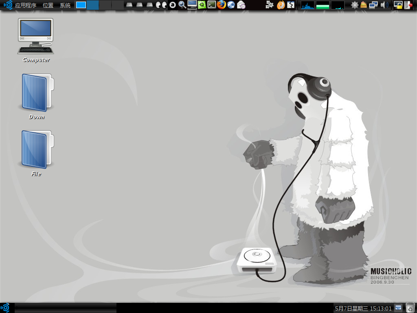
Task: Open the volume speaker control
Action: click(x=384, y=5)
